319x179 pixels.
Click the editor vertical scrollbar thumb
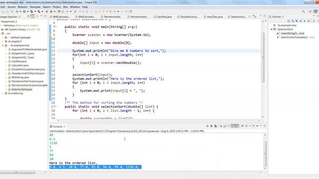point(263,57)
